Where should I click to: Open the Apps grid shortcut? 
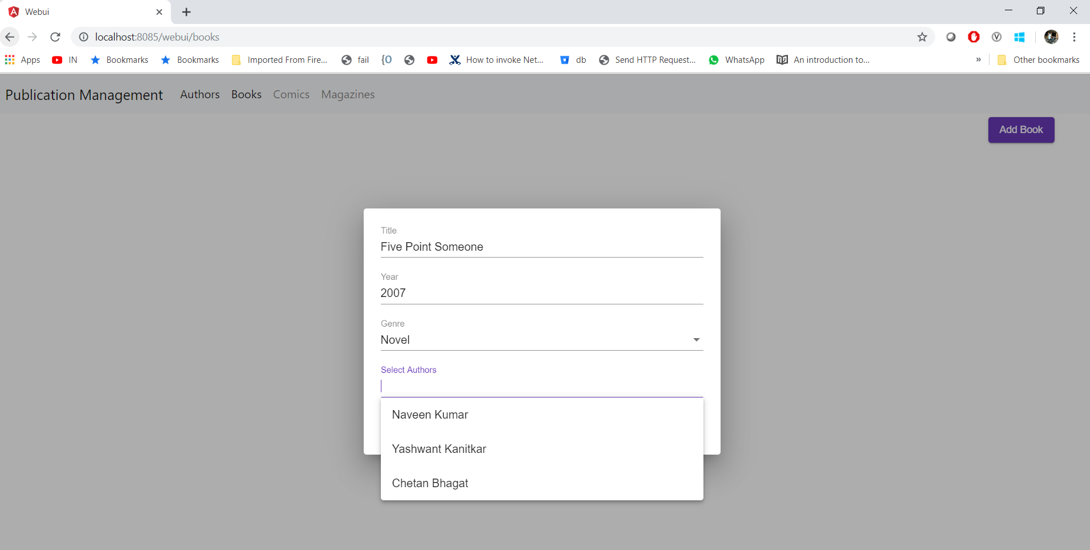click(x=23, y=60)
